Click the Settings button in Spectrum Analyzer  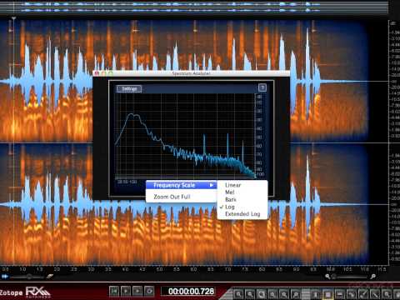pyautogui.click(x=129, y=88)
